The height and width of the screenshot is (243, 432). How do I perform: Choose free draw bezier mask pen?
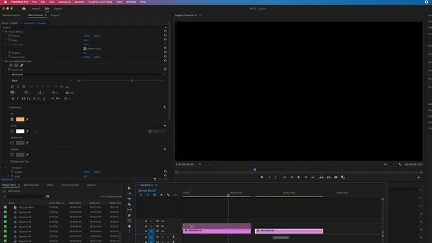(22, 65)
